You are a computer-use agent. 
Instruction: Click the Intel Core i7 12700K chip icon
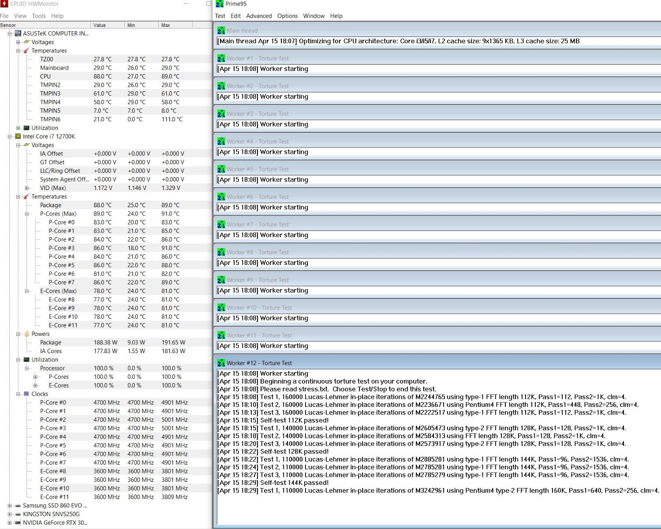tap(18, 137)
